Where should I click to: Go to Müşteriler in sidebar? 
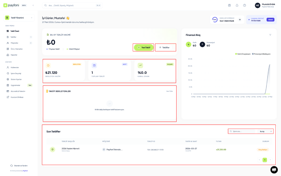coord(14,43)
